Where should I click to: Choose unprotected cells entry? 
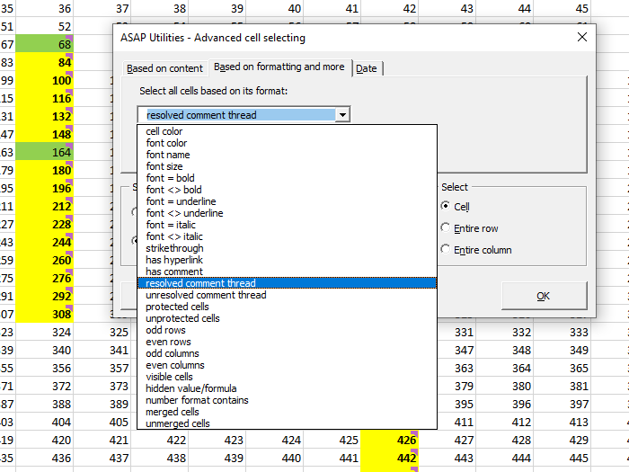click(x=287, y=318)
